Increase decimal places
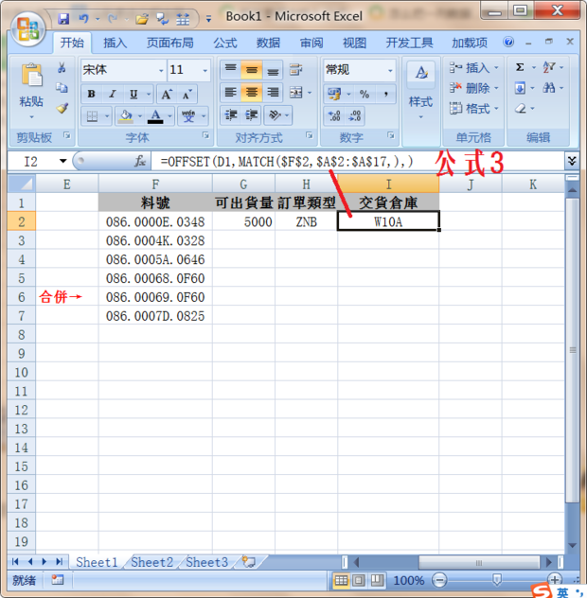 tap(334, 116)
